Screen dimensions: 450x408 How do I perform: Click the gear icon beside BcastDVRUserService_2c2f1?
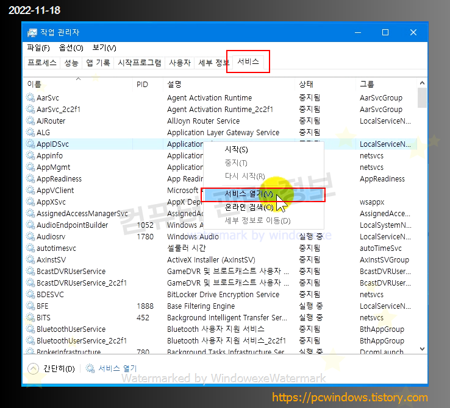tap(30, 283)
